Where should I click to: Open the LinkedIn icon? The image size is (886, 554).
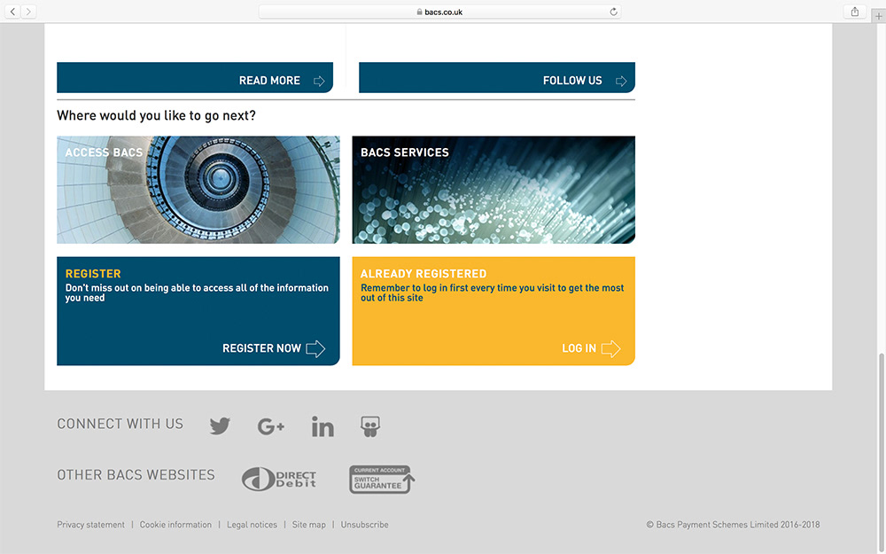click(x=323, y=426)
